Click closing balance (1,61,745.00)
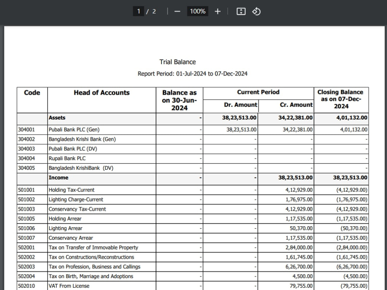 352,257
